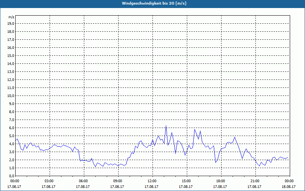Select the "18:00" time label
305x191 pixels.
[221, 181]
